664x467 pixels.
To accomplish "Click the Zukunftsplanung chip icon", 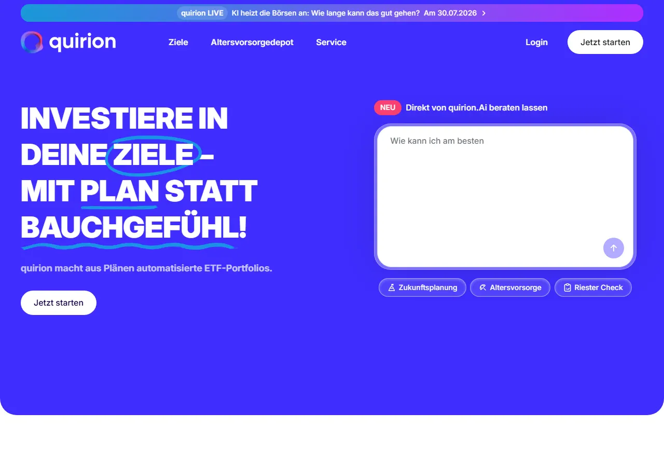I will [392, 287].
